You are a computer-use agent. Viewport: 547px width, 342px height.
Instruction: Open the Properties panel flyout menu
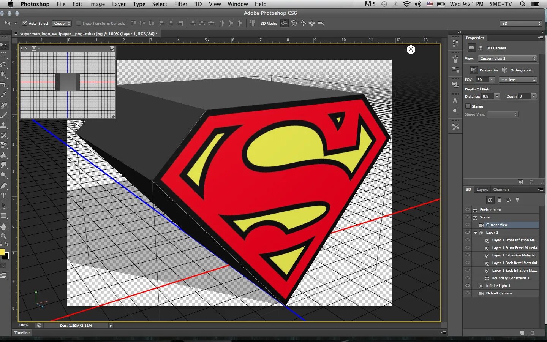point(540,38)
